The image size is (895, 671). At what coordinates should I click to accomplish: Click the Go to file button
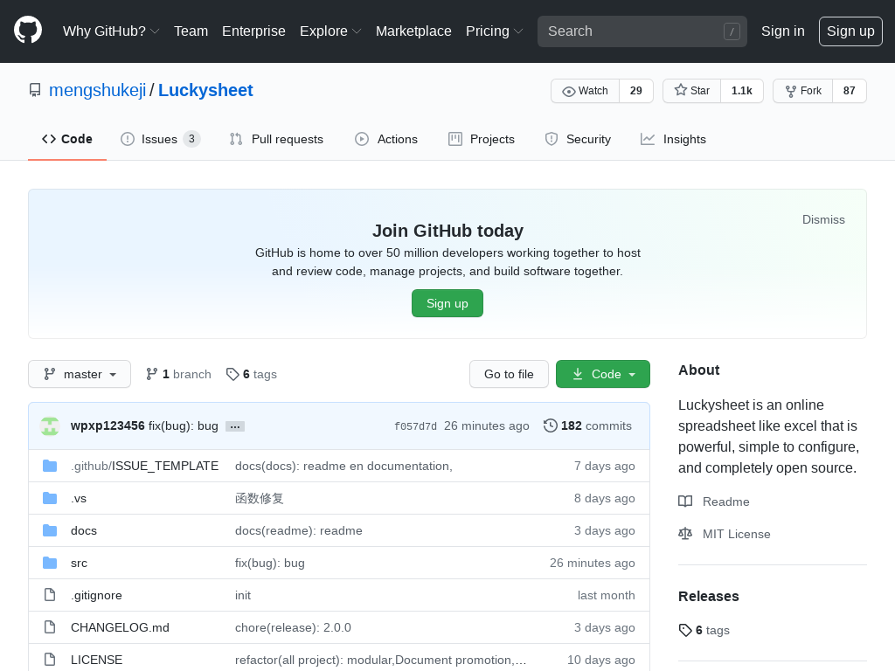tap(509, 374)
